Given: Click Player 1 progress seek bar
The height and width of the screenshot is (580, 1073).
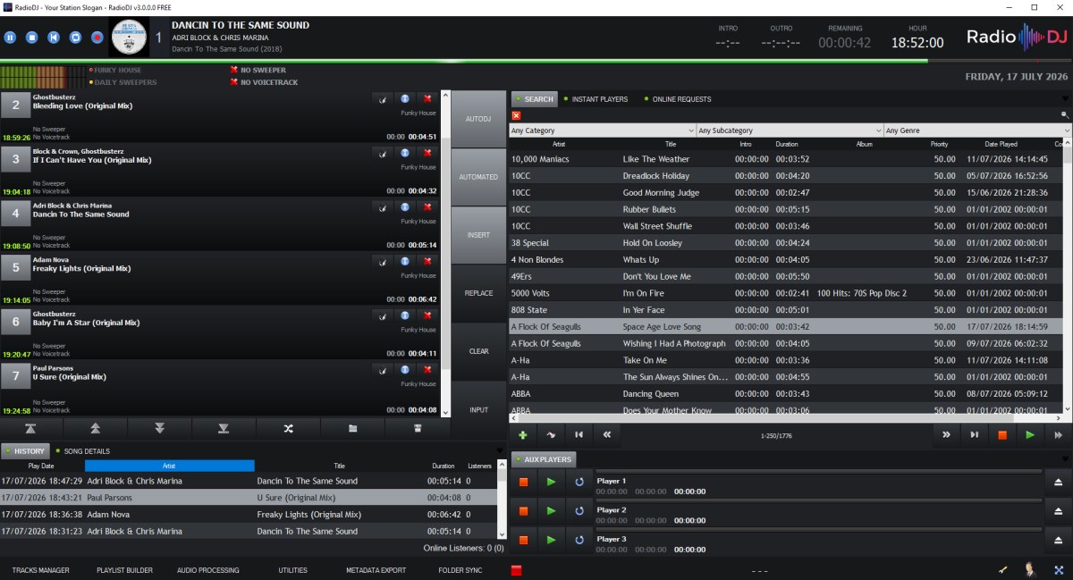Looking at the screenshot, I should [x=818, y=472].
